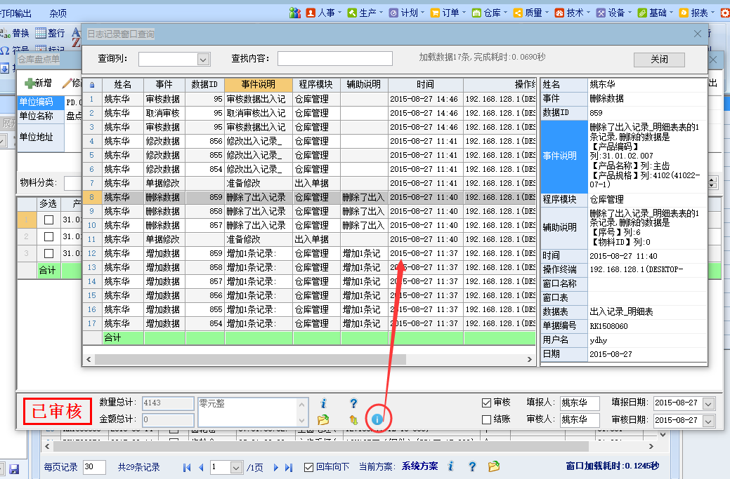Go to the previous page of records

(201, 467)
